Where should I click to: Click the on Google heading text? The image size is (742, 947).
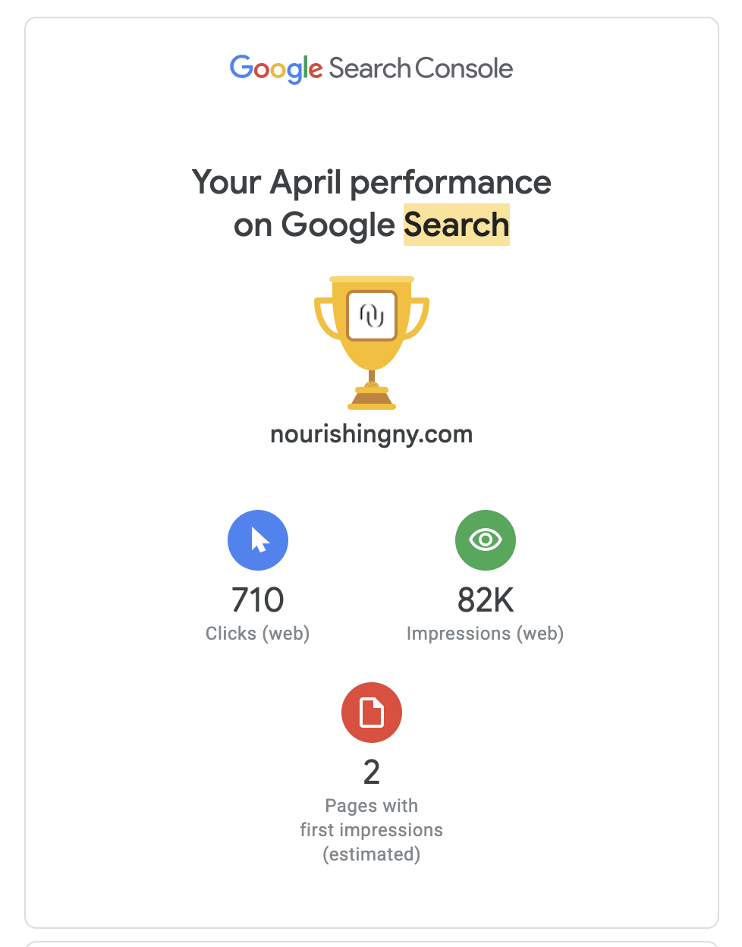tap(314, 225)
